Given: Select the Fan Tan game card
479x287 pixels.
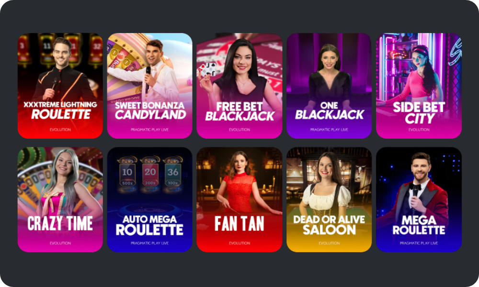Looking at the screenshot, I should (x=239, y=200).
